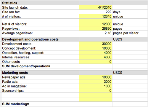Click the 'Internal resources:' label

[16, 57]
